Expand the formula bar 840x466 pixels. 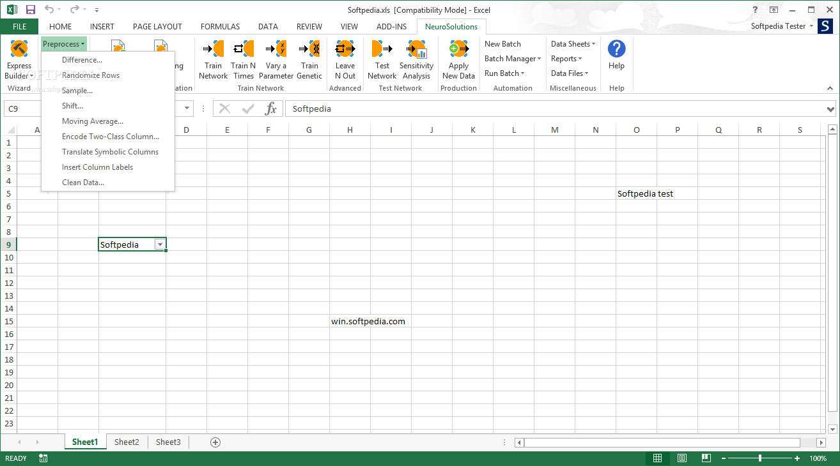pyautogui.click(x=830, y=109)
